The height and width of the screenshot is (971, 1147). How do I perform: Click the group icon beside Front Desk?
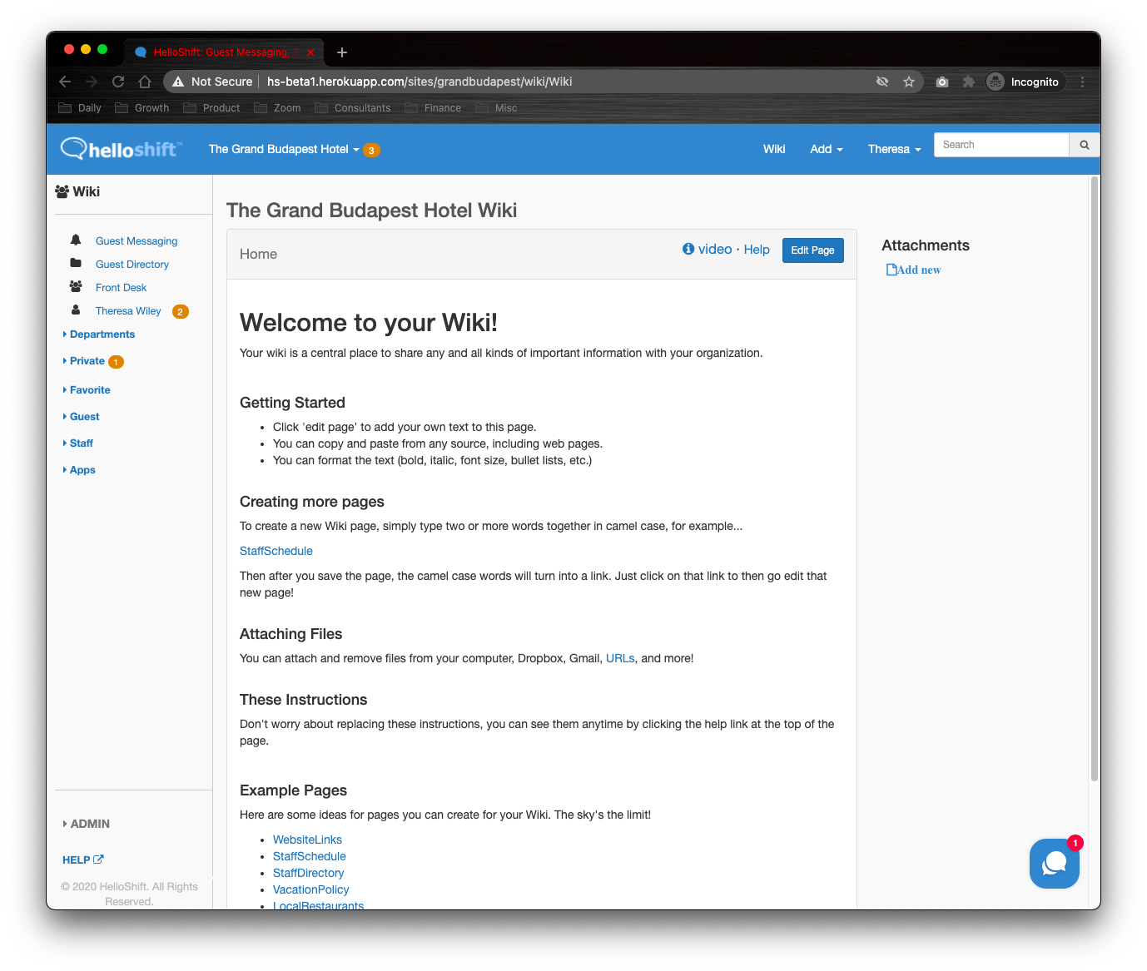pos(76,287)
